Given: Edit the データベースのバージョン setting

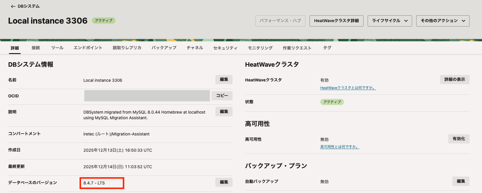Looking at the screenshot, I should click(x=224, y=182).
